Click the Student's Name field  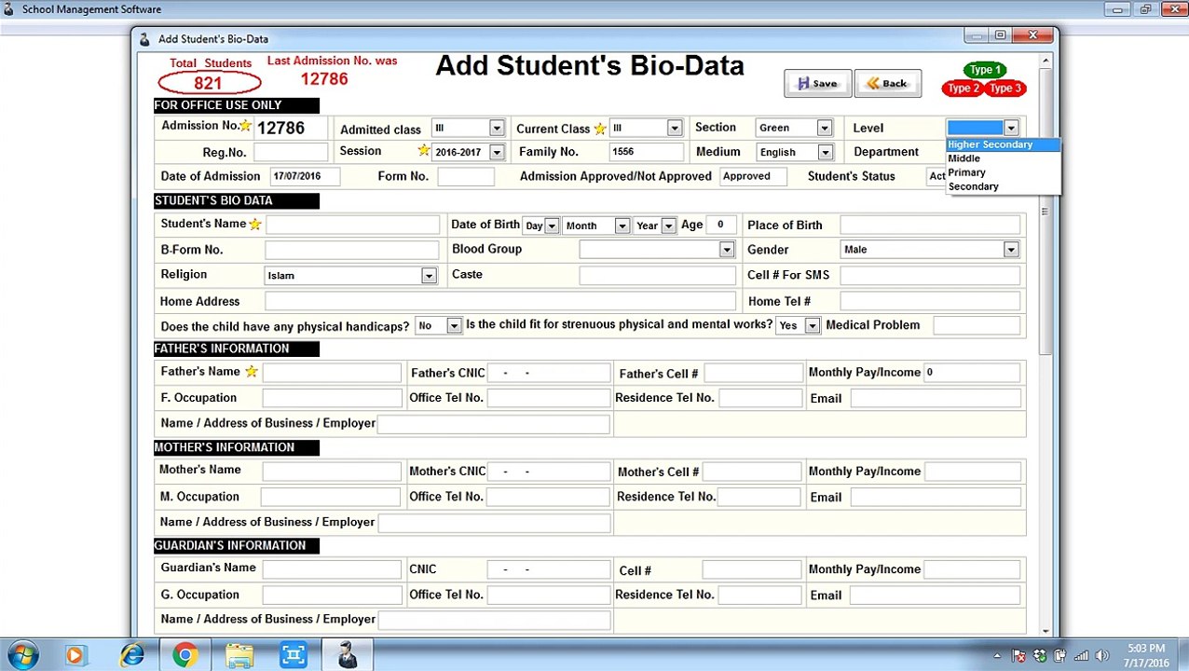352,225
